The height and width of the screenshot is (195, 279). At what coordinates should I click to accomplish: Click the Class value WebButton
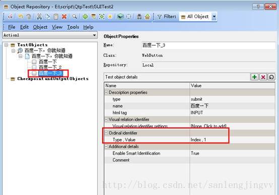click(x=152, y=55)
